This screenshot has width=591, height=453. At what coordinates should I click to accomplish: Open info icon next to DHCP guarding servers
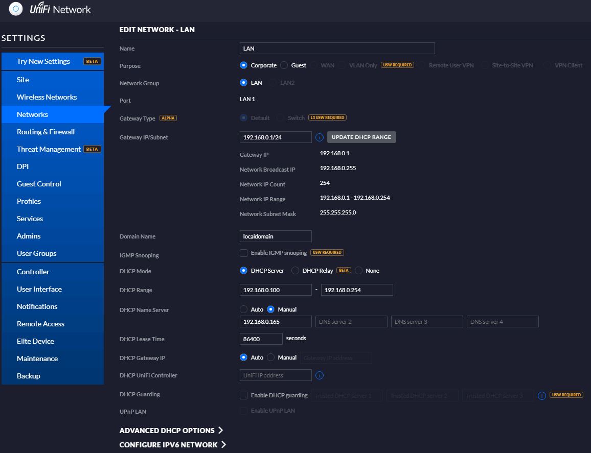pos(541,396)
